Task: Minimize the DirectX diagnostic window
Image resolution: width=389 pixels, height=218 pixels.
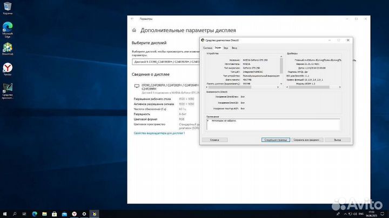Action: tap(330, 40)
